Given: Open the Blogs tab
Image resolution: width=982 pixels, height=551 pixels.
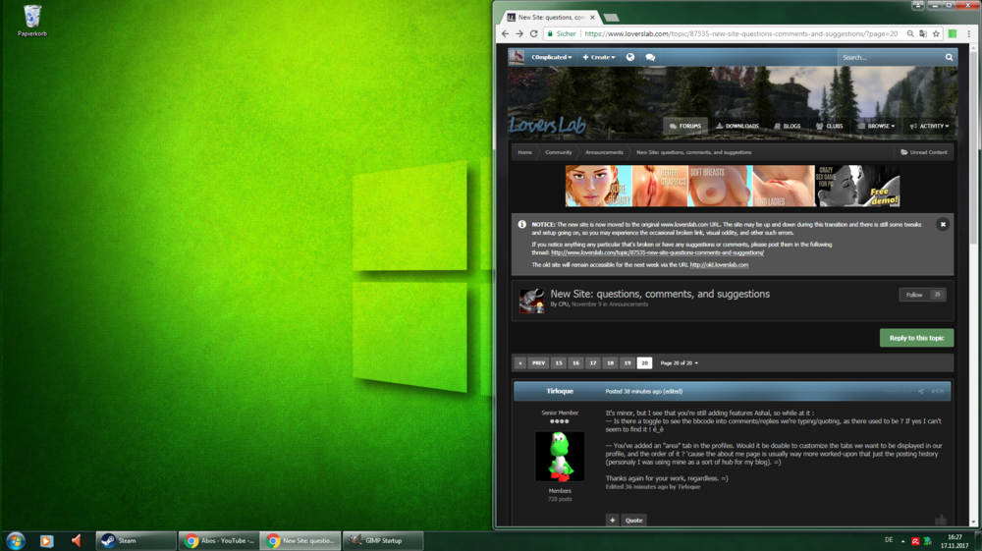Looking at the screenshot, I should click(788, 126).
